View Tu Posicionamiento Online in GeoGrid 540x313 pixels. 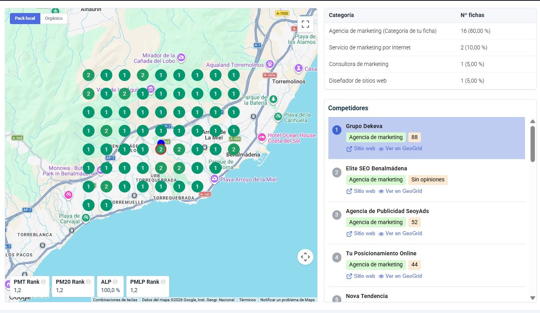point(400,276)
